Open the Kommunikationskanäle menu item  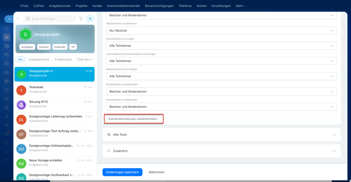pos(123,6)
